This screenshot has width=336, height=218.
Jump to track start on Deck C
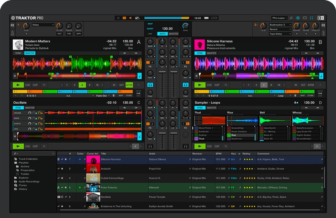15,137
